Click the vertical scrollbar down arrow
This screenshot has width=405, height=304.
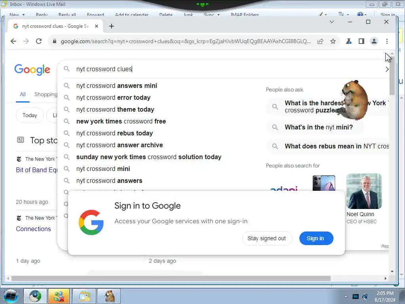pyautogui.click(x=392, y=272)
